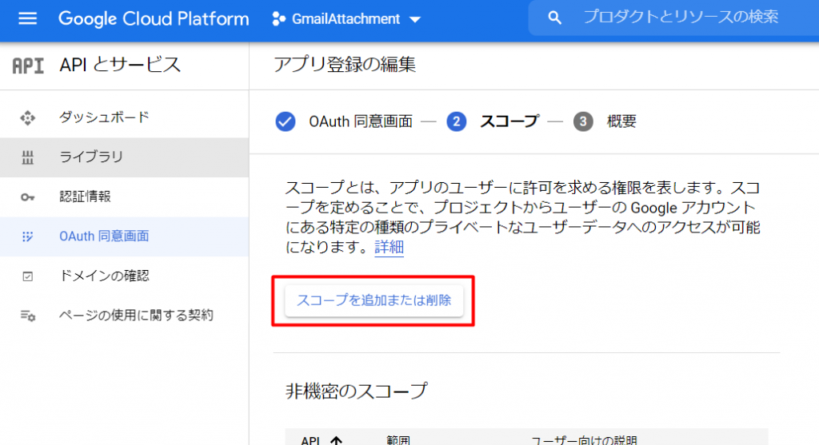
Task: Click the APIとサービス heading
Action: tap(120, 66)
